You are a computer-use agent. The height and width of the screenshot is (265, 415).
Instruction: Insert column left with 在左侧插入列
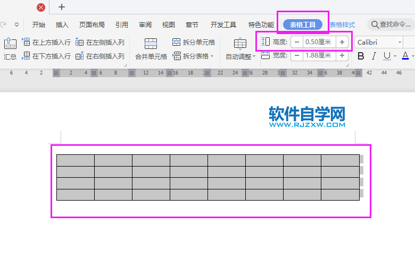(100, 42)
